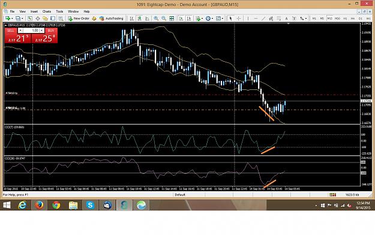The height and width of the screenshot is (235, 375).
Task: Click the Arrows objects icon
Action: (302, 19)
